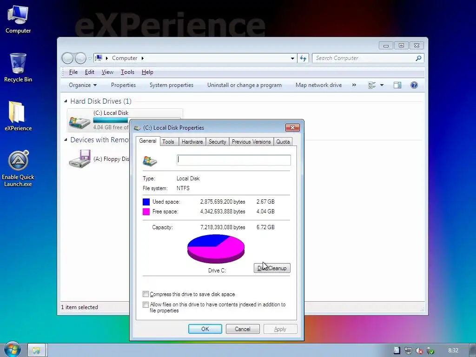This screenshot has height=357, width=476.
Task: Click Properties in Explorer toolbar
Action: tap(123, 85)
